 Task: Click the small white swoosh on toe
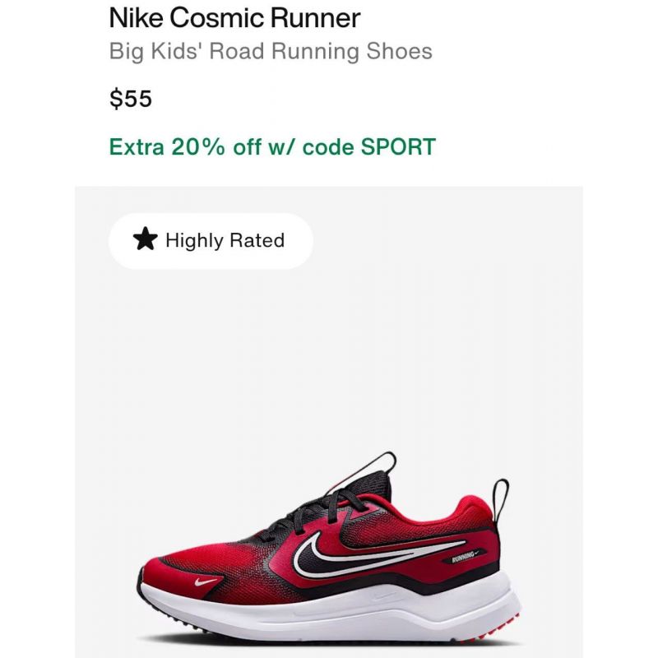pyautogui.click(x=206, y=582)
